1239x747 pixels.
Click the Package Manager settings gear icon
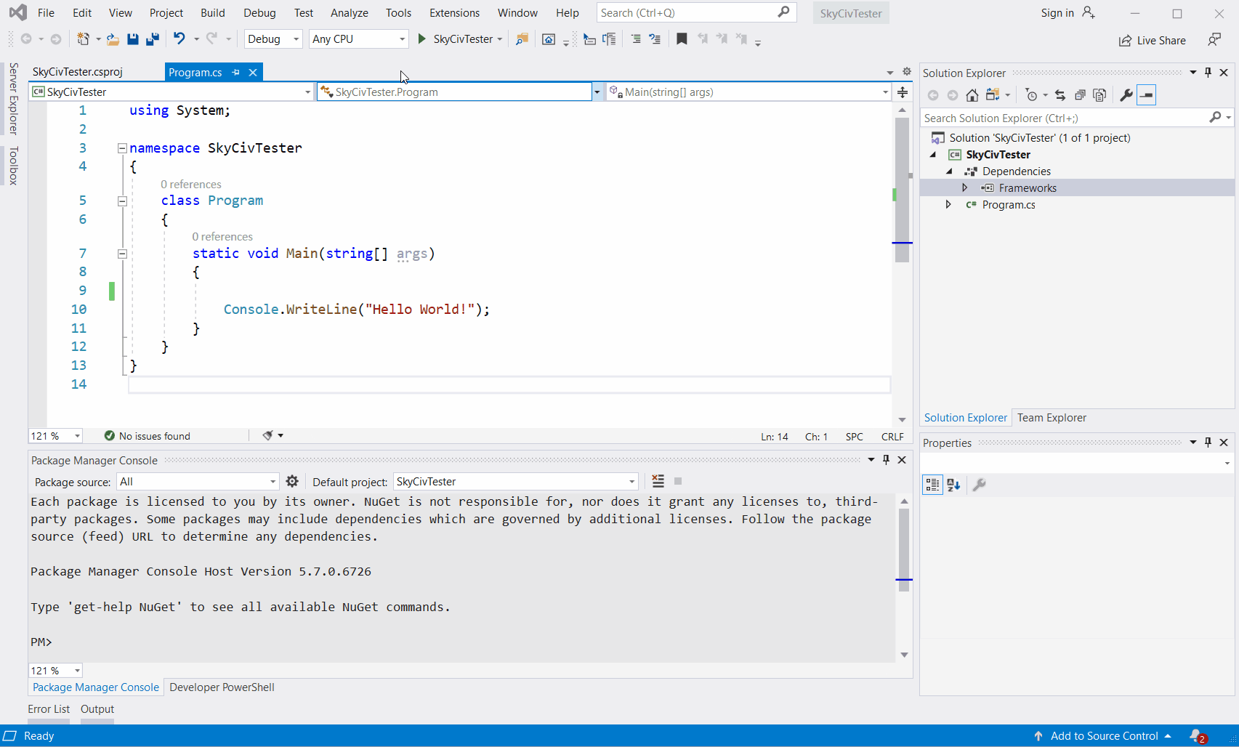tap(292, 481)
